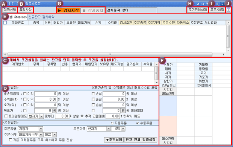Click the ▼조건설정 apply condition button

click(114, 140)
